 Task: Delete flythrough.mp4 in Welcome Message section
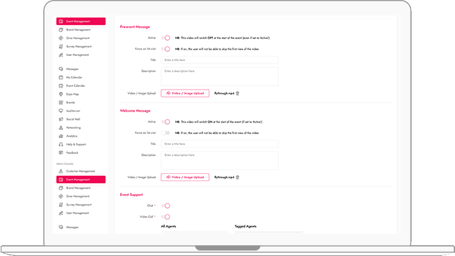tap(238, 177)
